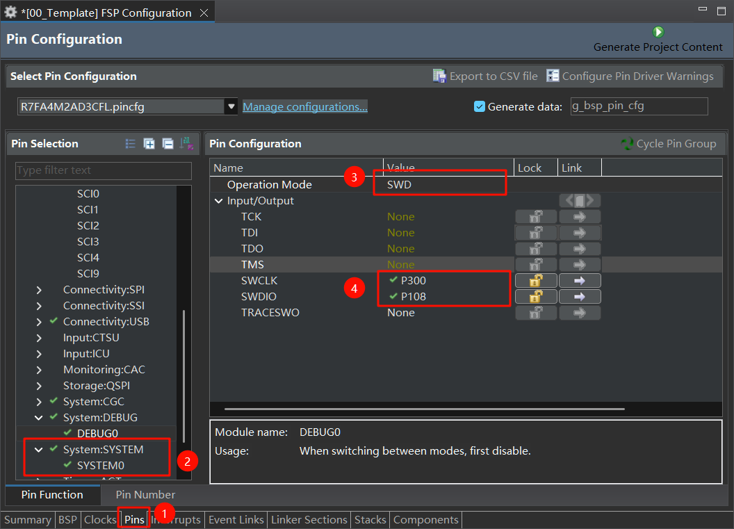Image resolution: width=734 pixels, height=529 pixels.
Task: Click the Cycle Pin Group icon
Action: (627, 144)
